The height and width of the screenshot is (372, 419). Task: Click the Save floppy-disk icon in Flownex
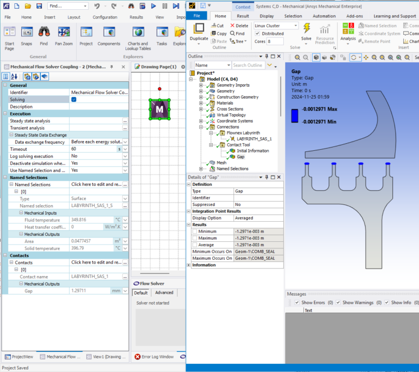pyautogui.click(x=39, y=6)
